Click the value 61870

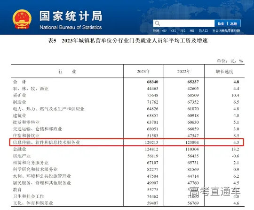[193, 109]
